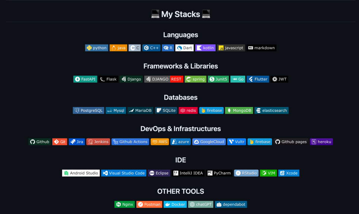The width and height of the screenshot is (359, 214).
Task: Select the redis badge
Action: 188,110
